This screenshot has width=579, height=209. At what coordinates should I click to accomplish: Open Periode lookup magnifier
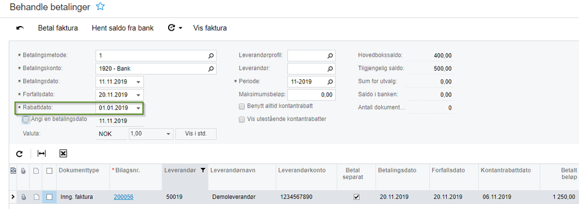(x=330, y=82)
